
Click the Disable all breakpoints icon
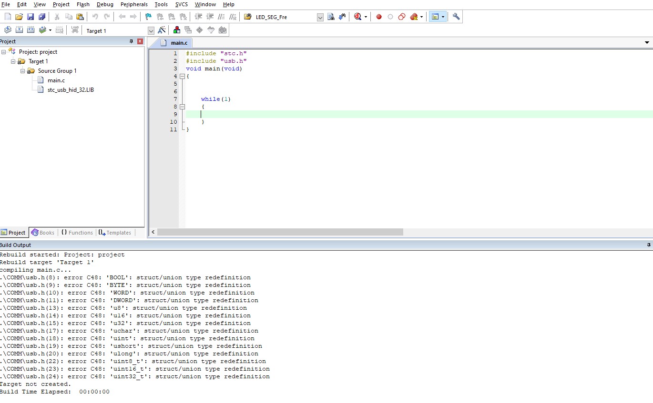coord(402,17)
